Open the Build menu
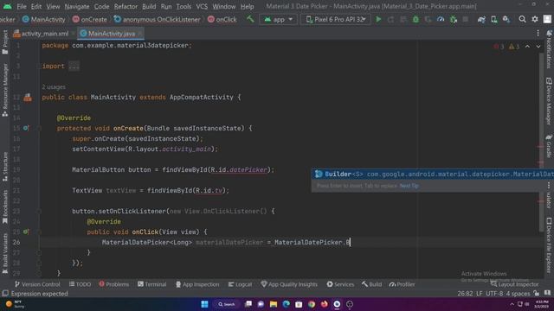The width and height of the screenshot is (554, 311). pos(149,6)
